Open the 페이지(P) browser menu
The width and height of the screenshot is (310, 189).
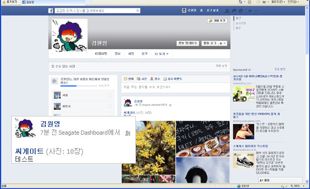(278, 2)
